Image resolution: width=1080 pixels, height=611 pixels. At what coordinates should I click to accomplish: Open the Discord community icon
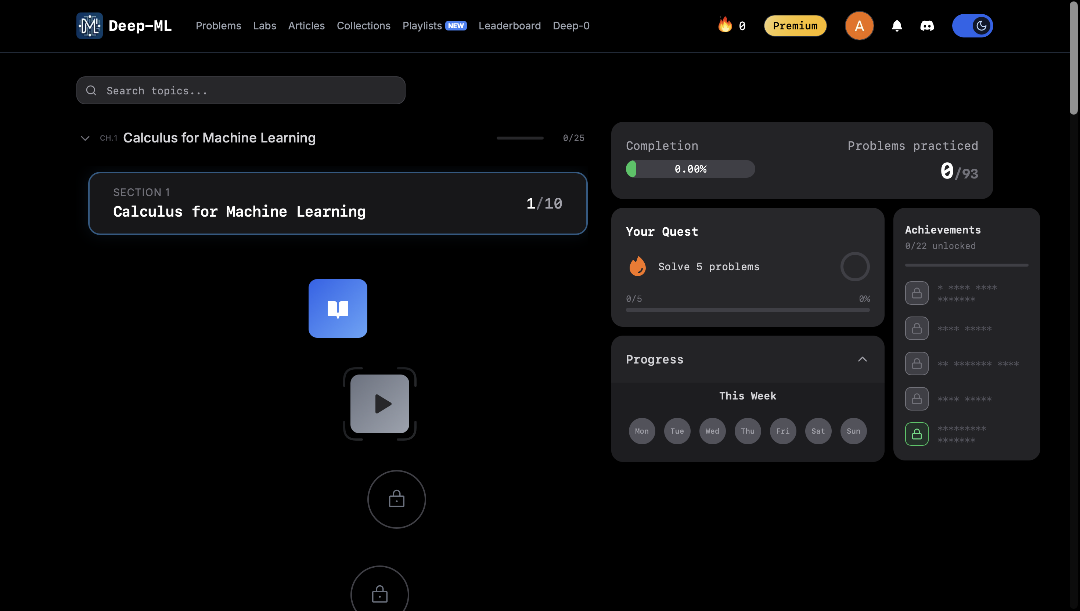(x=927, y=26)
